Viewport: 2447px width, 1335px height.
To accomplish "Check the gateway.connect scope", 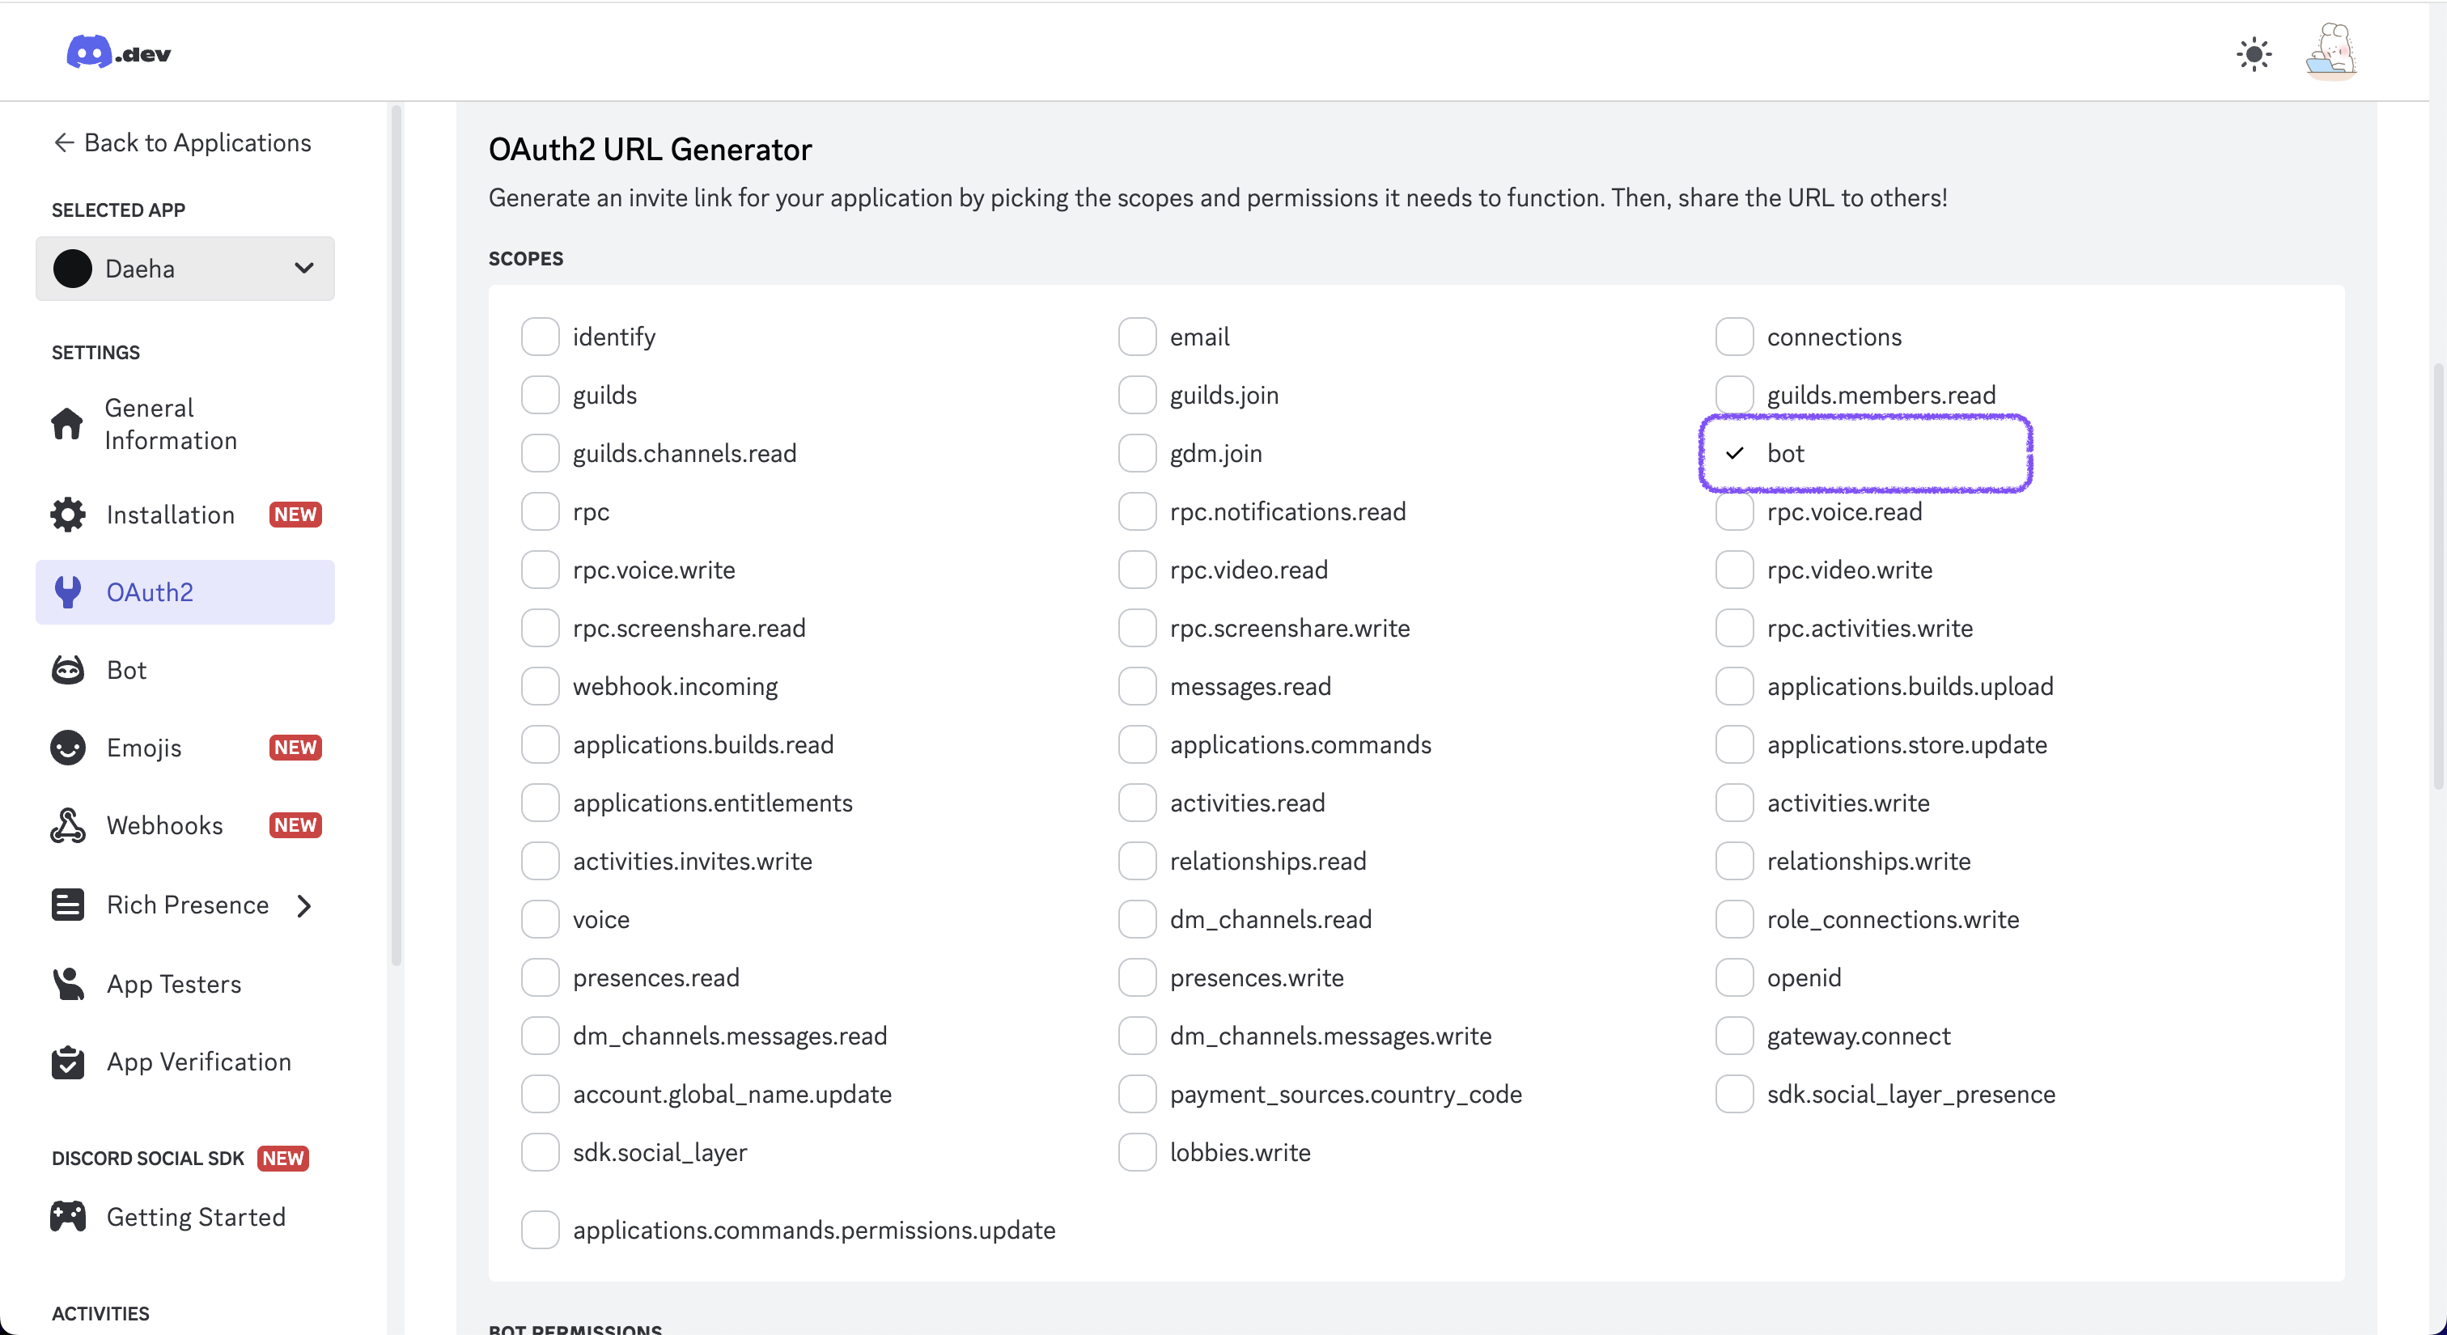I will [1733, 1036].
